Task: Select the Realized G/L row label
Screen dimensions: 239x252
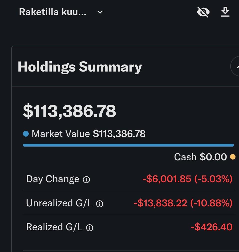Action: pos(54,227)
